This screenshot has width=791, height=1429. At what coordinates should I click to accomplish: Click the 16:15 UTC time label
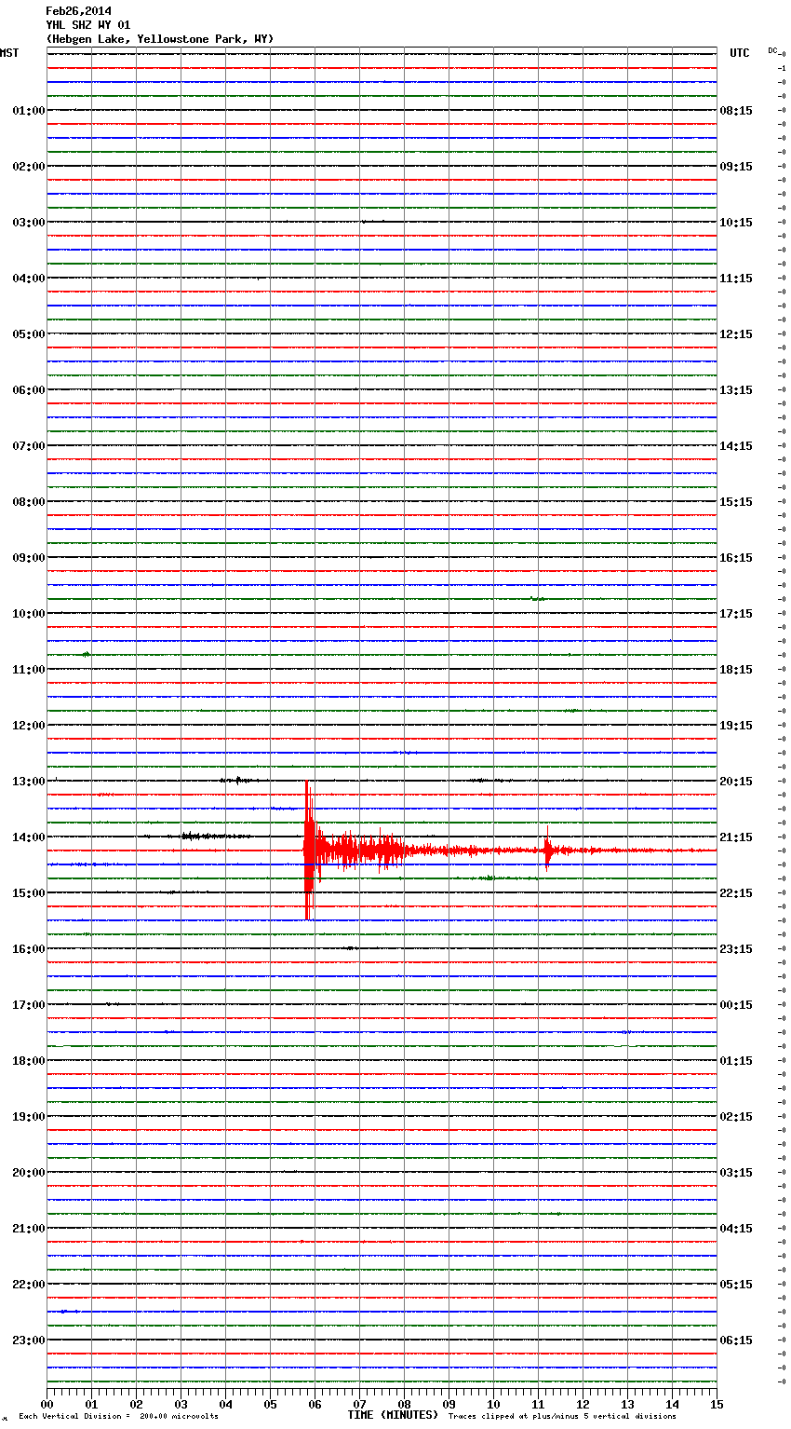(x=736, y=558)
